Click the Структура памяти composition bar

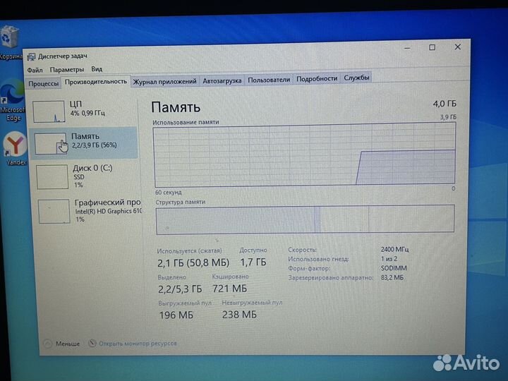(x=305, y=219)
